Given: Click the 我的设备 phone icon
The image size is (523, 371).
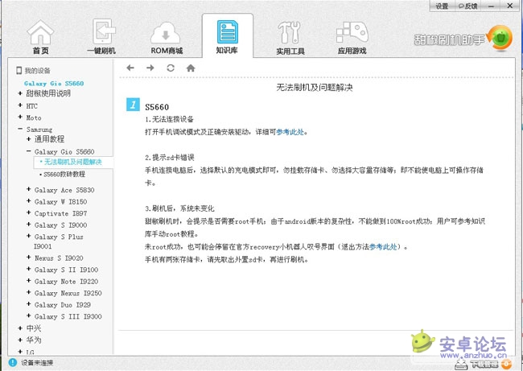Looking at the screenshot, I should point(19,70).
